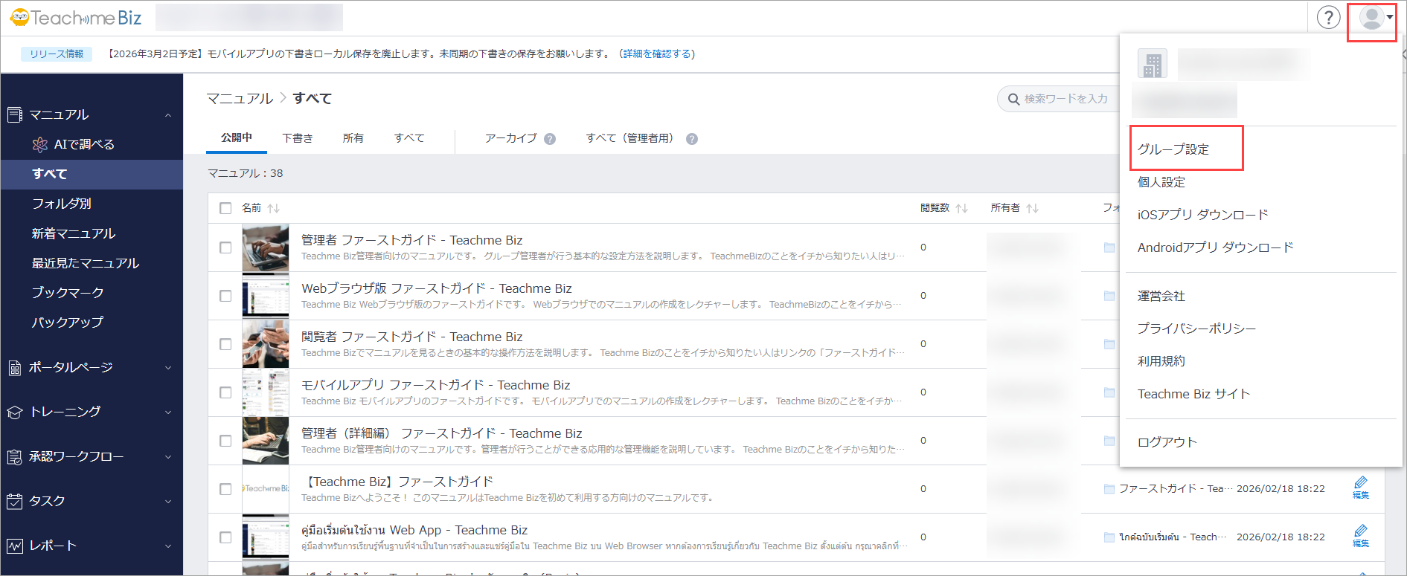The height and width of the screenshot is (576, 1407).
Task: Click the 詳細を確認する link
Action: 657,54
